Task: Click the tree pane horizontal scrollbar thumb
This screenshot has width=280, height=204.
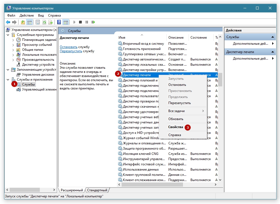Action: (25, 190)
